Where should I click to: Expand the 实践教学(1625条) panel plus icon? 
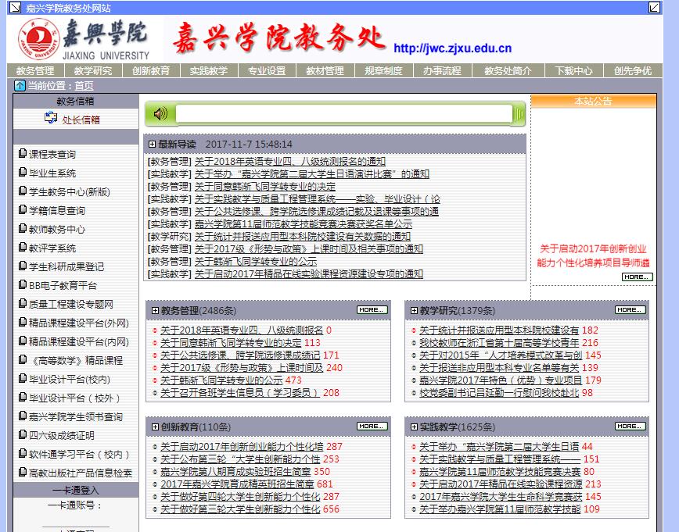[x=414, y=427]
